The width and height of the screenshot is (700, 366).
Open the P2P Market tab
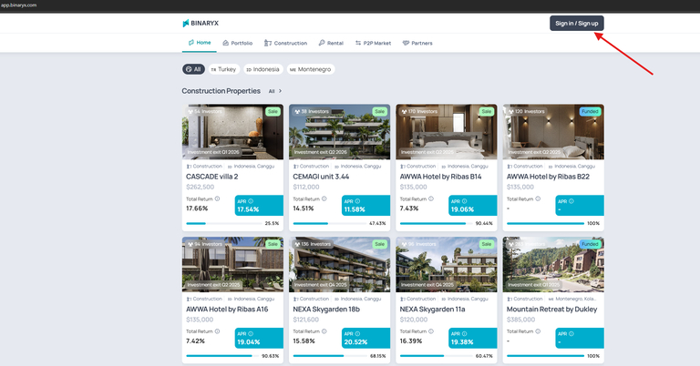pos(373,43)
